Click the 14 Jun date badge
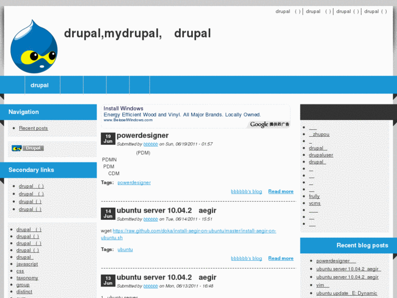 point(108,214)
